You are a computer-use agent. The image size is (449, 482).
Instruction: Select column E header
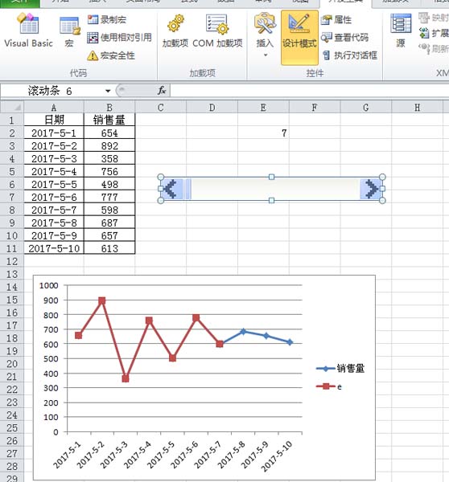point(263,108)
